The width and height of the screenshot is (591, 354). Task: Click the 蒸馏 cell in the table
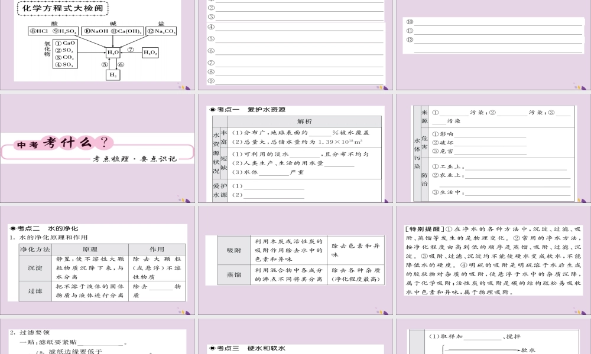point(233,274)
